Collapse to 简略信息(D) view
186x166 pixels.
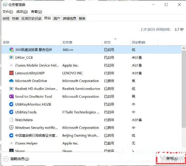[16, 159]
